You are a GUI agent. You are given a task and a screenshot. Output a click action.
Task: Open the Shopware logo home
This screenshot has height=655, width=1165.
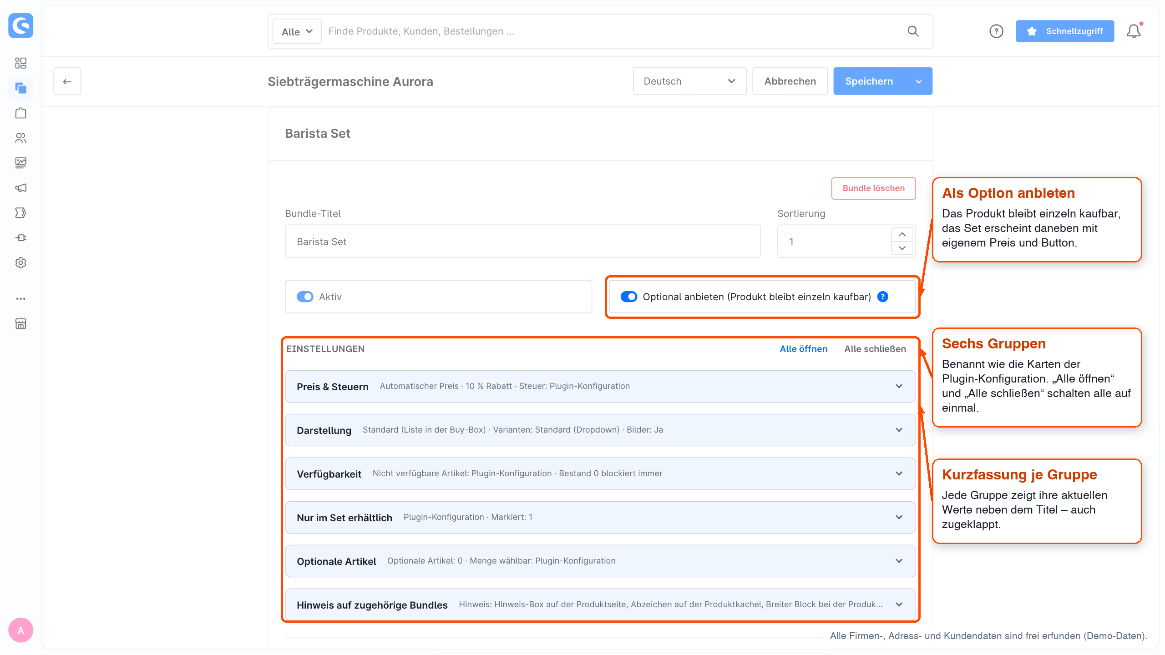(20, 25)
